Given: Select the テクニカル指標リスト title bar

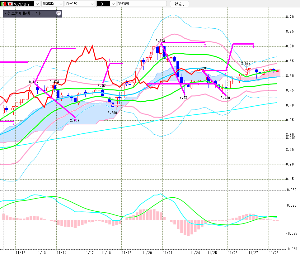Looking at the screenshot, I should [29, 13].
